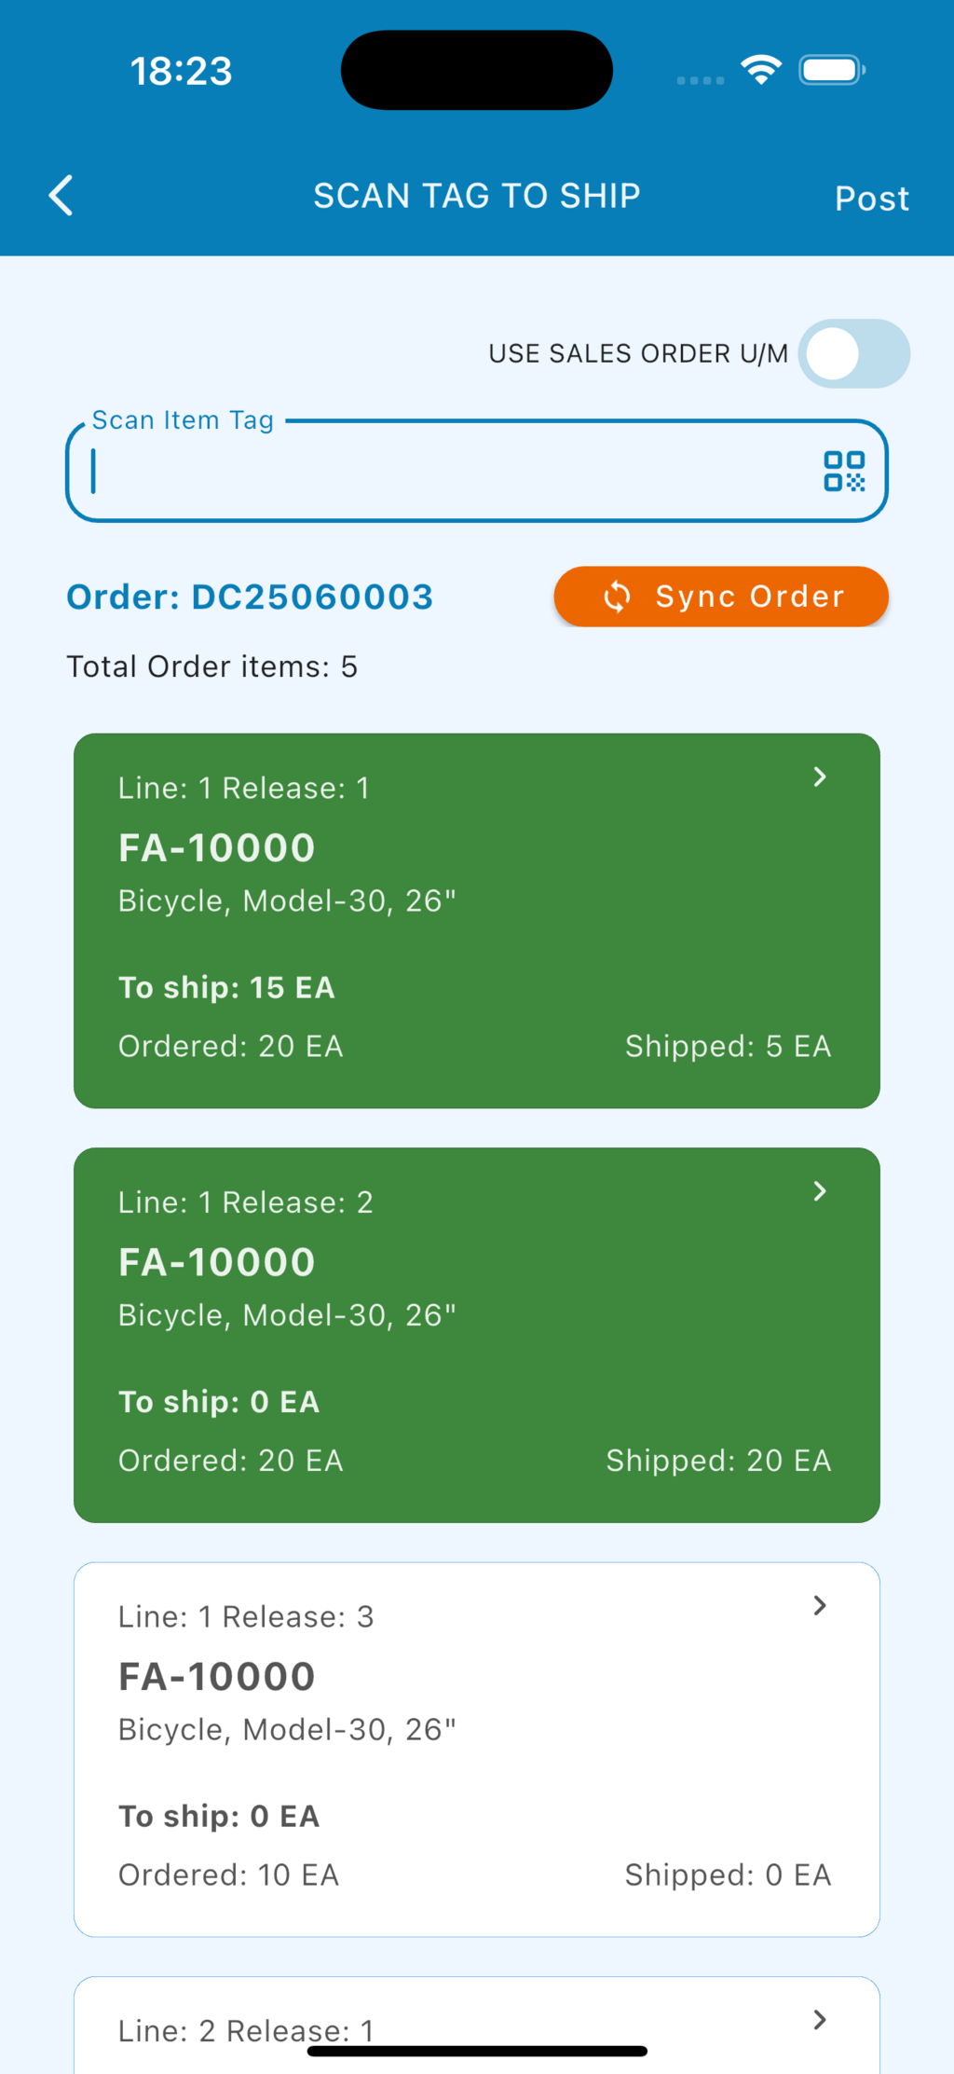The image size is (954, 2074).
Task: Toggle Use Sales Order U/M switch
Action: point(853,353)
